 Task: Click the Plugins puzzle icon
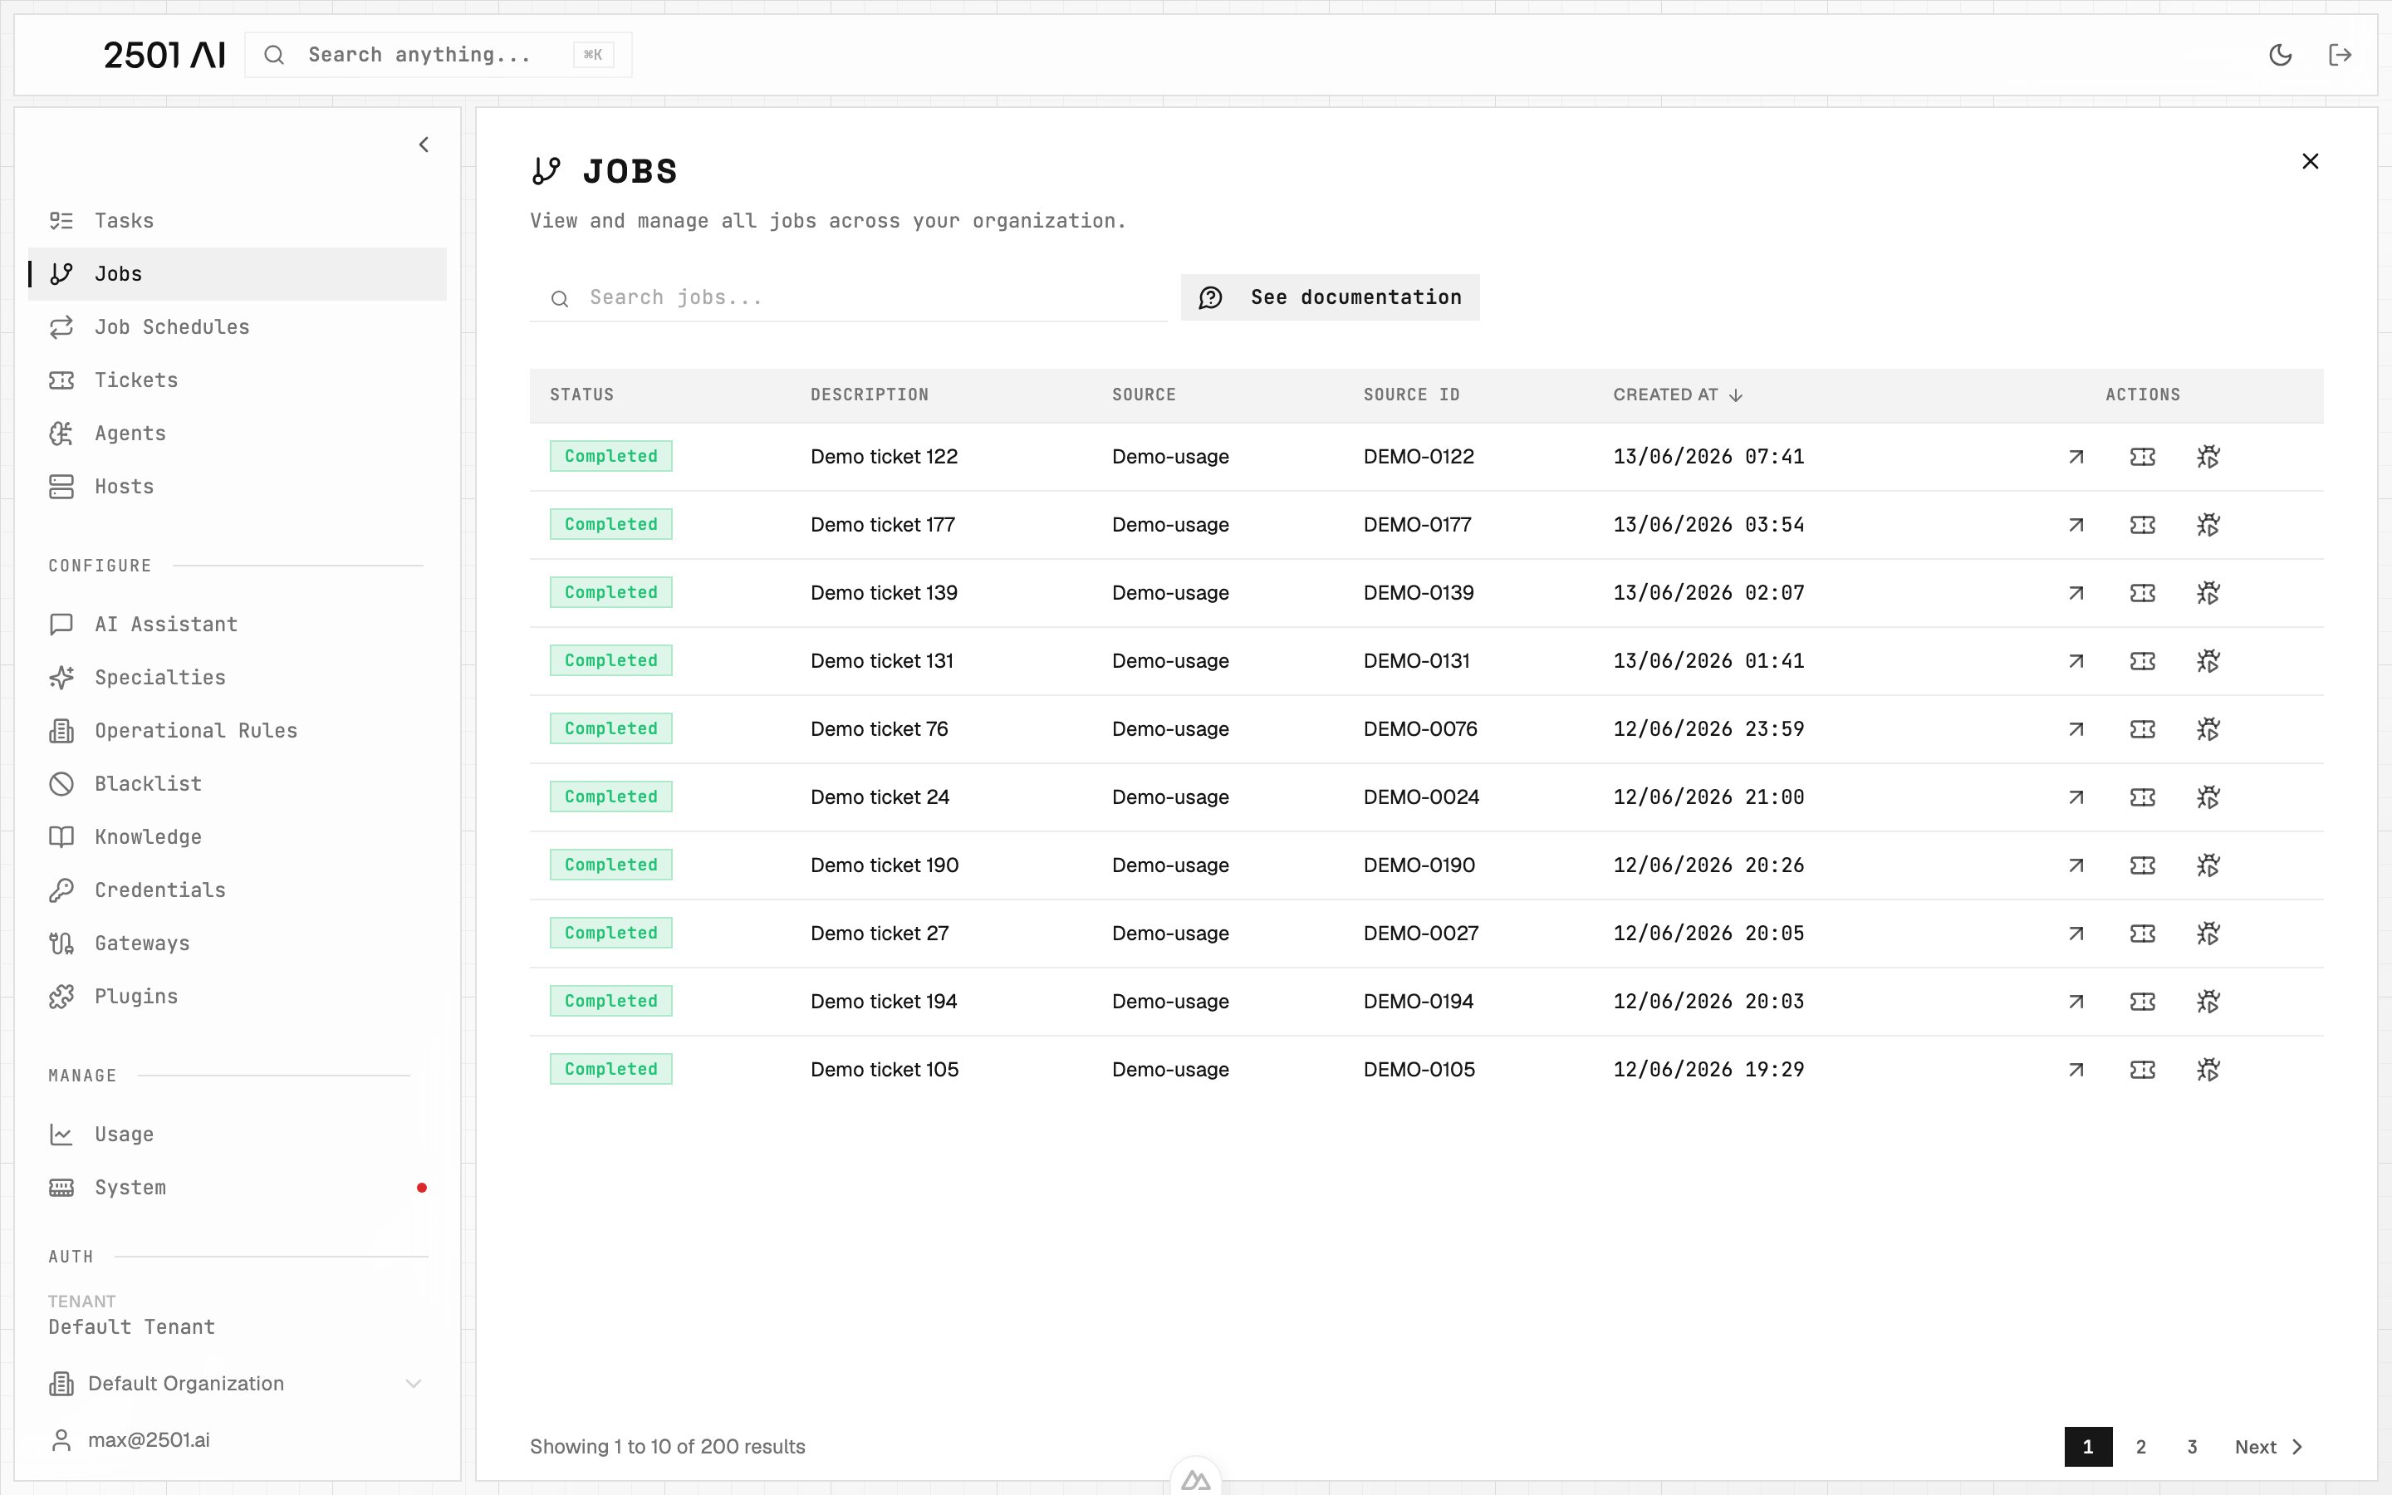point(61,997)
